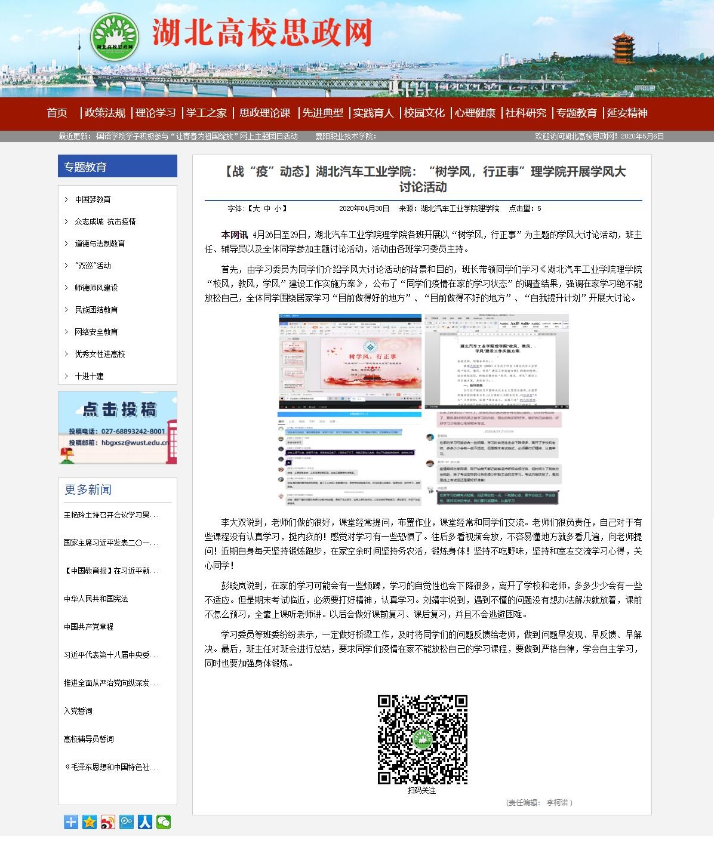Expand the 中国梦教育 sidebar item

point(93,199)
